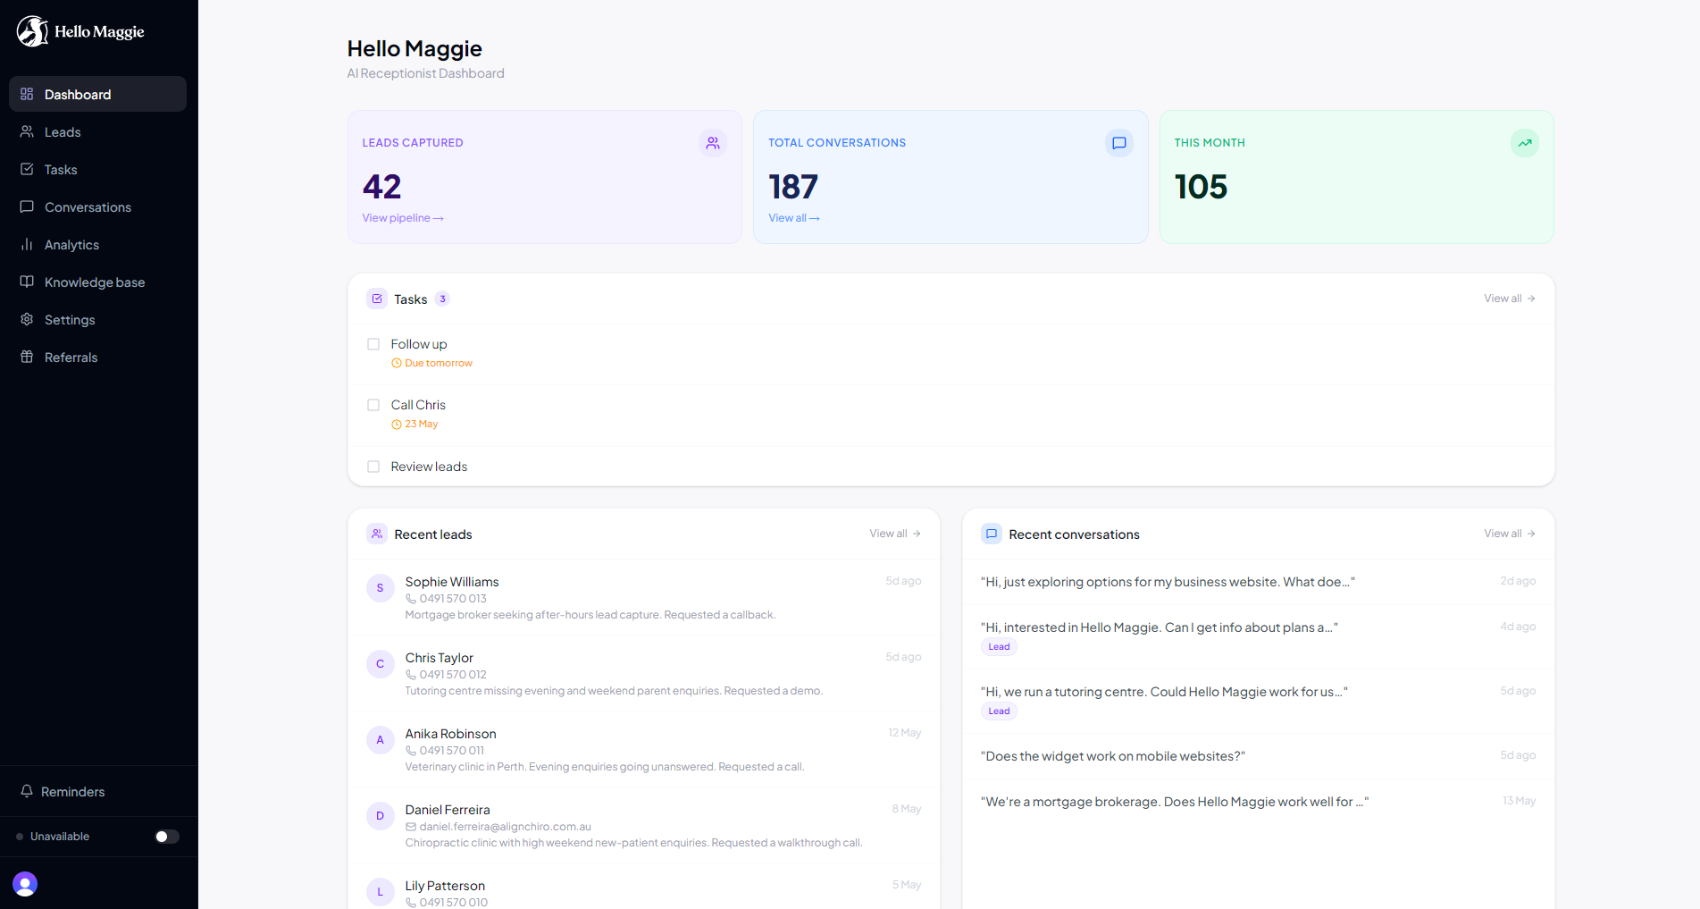
Task: Click View all under Total Conversations
Action: tap(794, 218)
